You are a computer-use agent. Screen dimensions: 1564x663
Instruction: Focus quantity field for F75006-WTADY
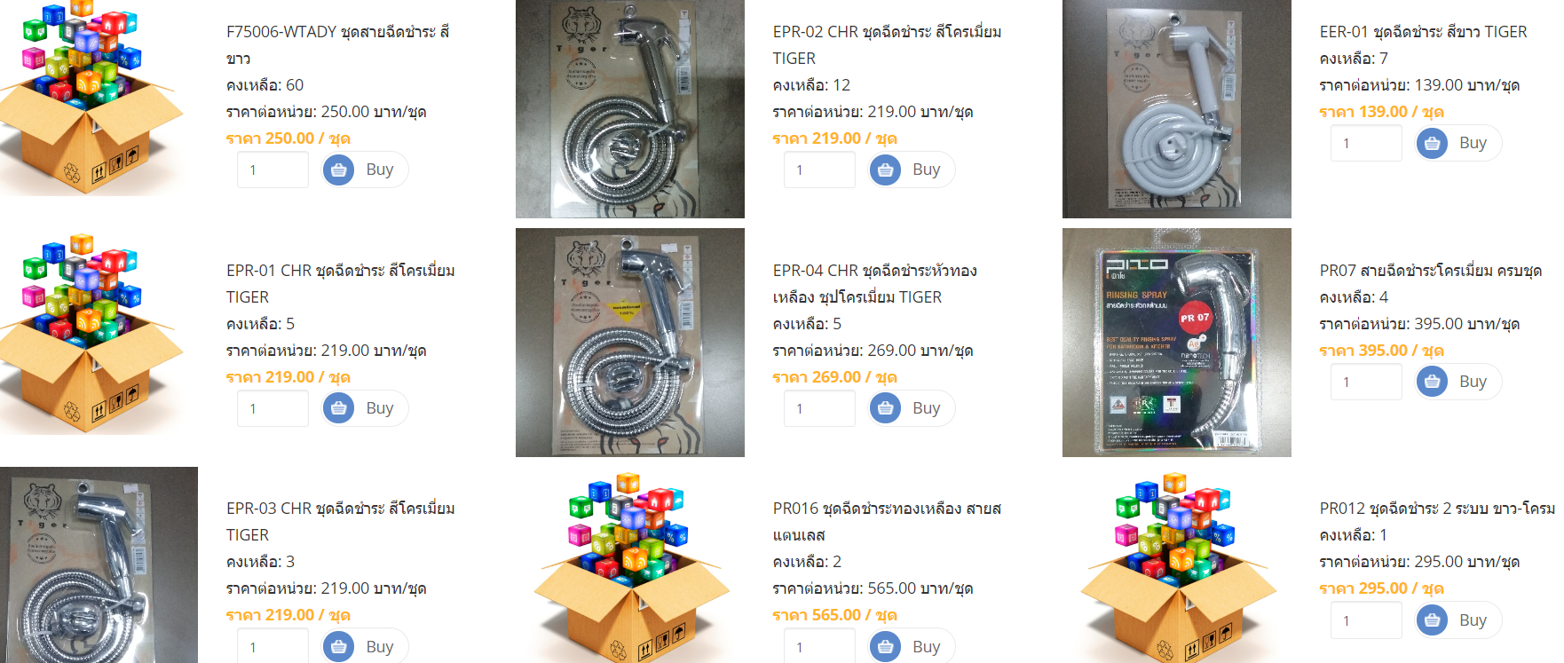(273, 170)
